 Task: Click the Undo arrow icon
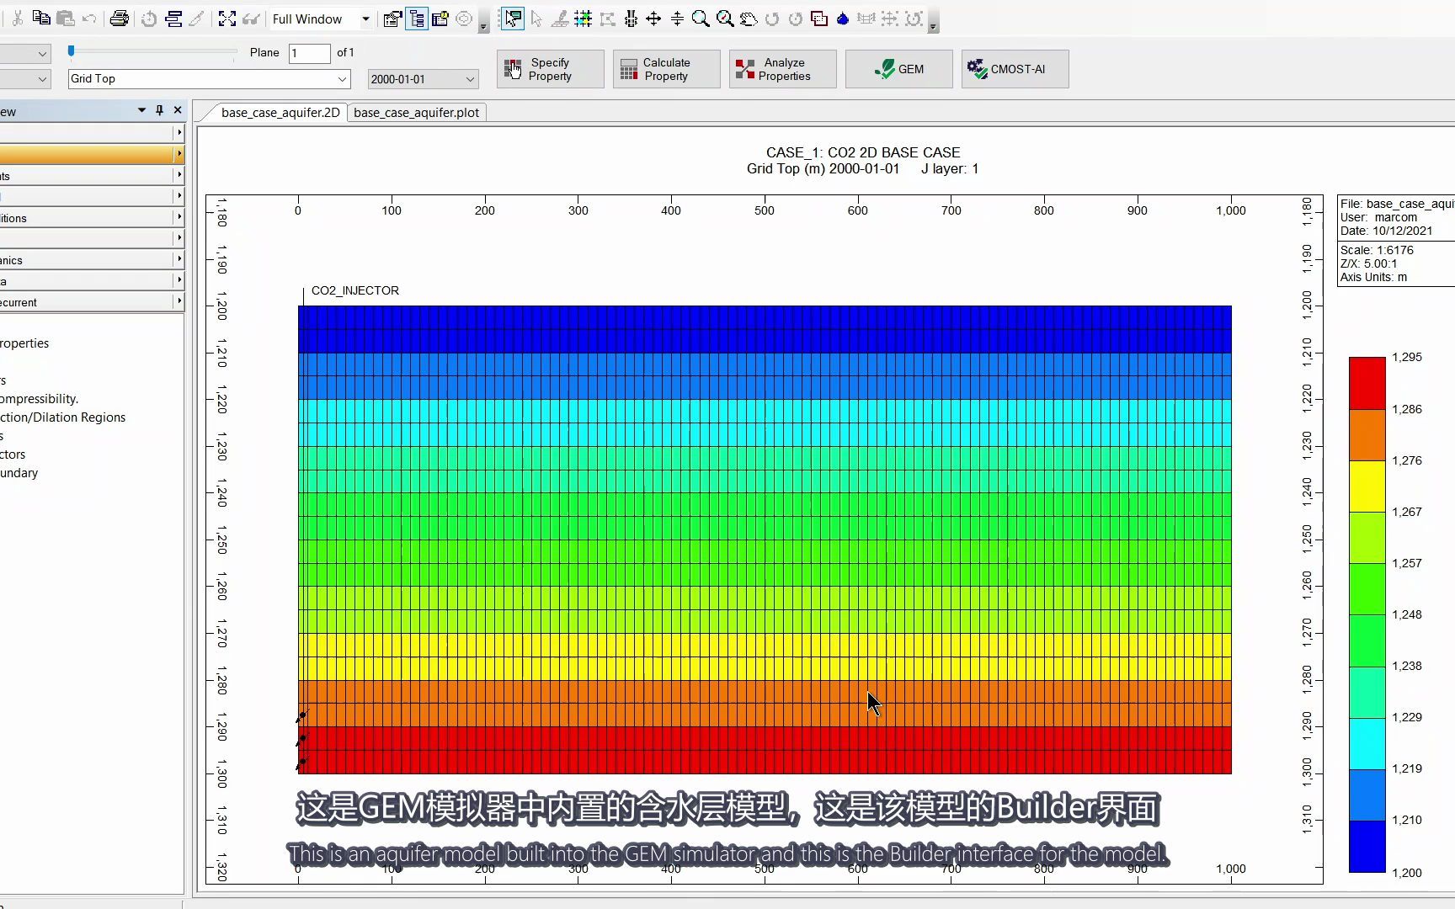coord(89,19)
